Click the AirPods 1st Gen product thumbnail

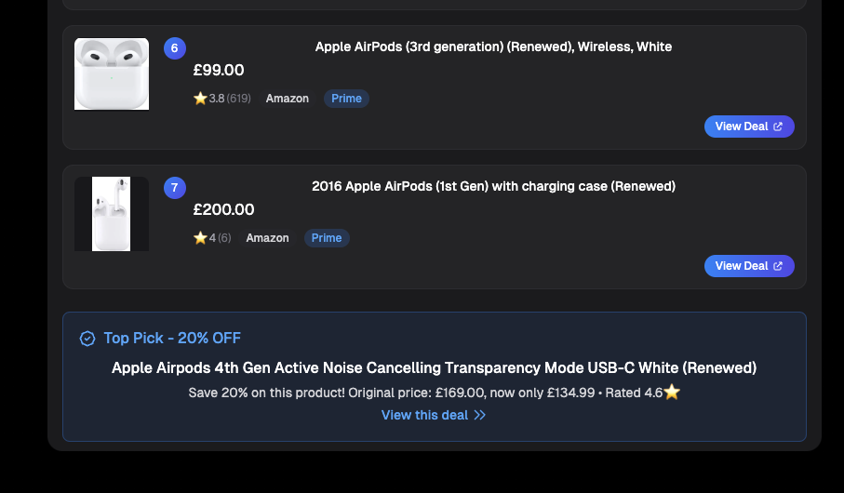112,214
